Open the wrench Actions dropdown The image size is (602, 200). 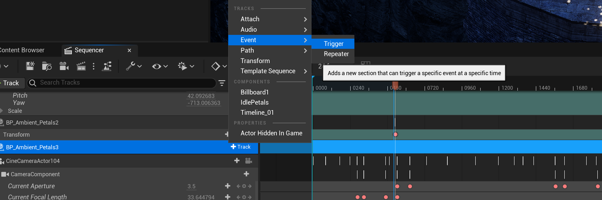133,66
